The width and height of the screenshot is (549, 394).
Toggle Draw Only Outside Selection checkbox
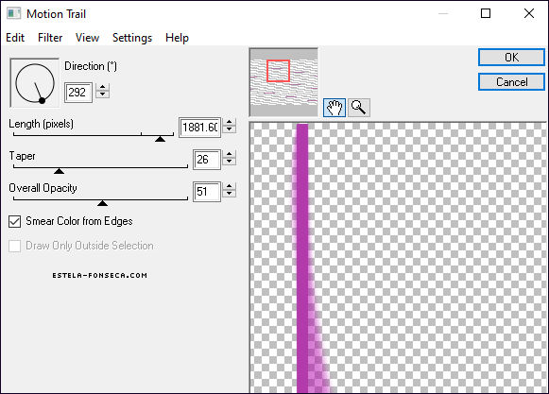pyautogui.click(x=15, y=246)
